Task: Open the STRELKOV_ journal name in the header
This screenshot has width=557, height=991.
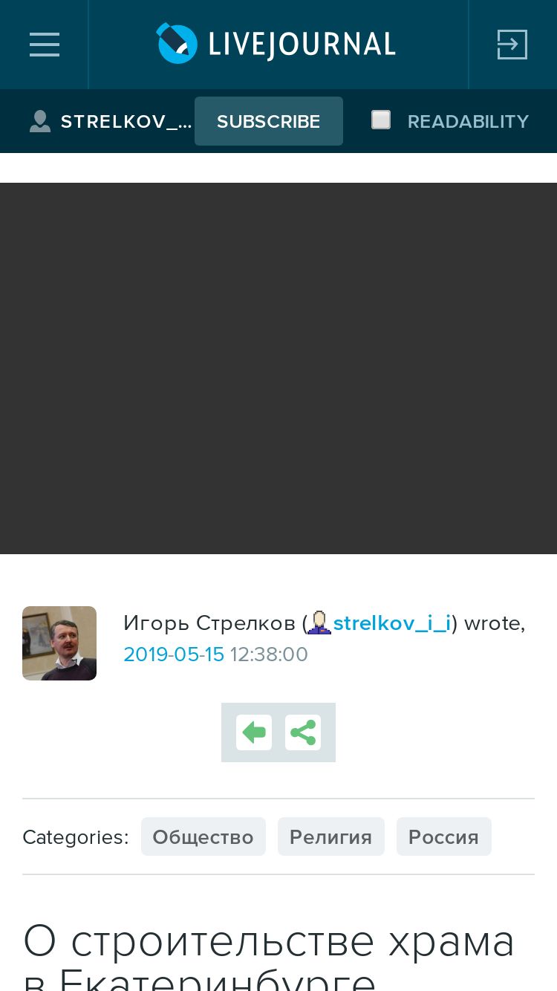Action: tap(126, 122)
